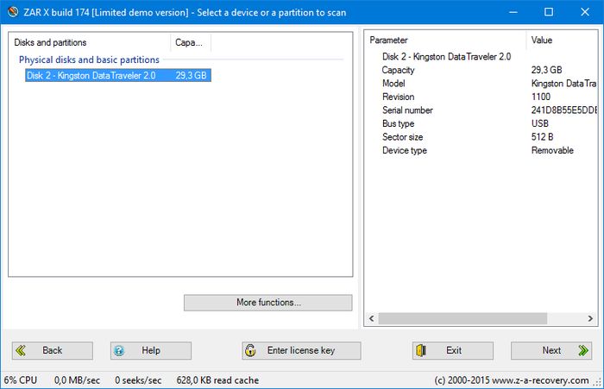Click the Help globe icon

point(120,350)
